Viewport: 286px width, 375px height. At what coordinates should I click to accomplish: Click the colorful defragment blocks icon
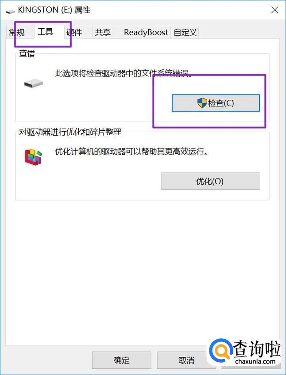tap(33, 156)
